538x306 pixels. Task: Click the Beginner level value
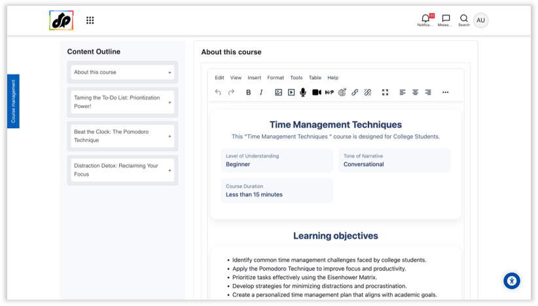(x=238, y=164)
